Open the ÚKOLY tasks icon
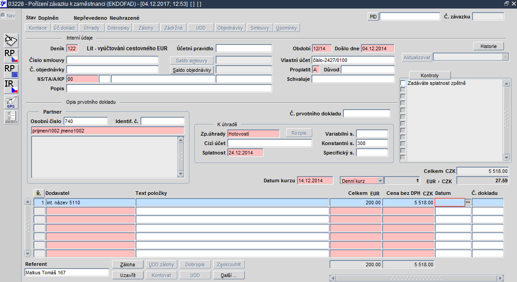 (x=11, y=117)
